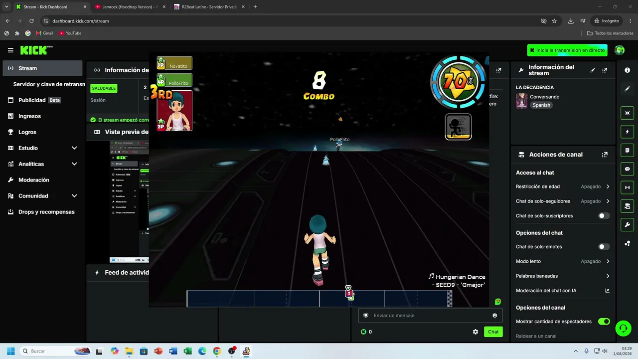638x359 pixels.
Task: Open the YouTube bookmark
Action: click(x=70, y=33)
